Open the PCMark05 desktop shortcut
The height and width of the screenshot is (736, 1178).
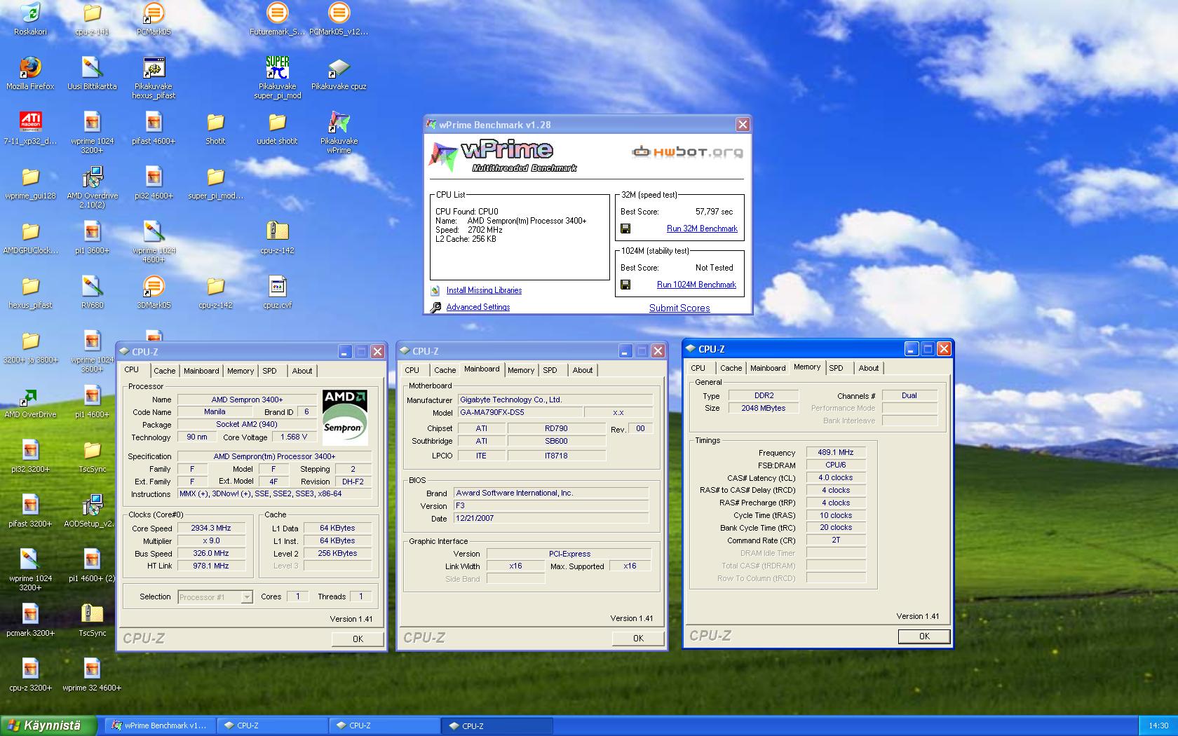[x=154, y=13]
